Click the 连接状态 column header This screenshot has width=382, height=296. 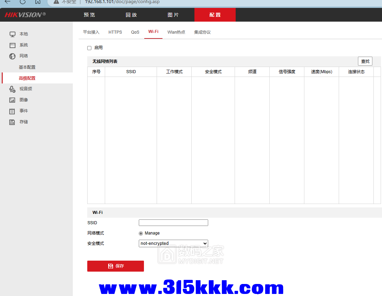point(356,72)
